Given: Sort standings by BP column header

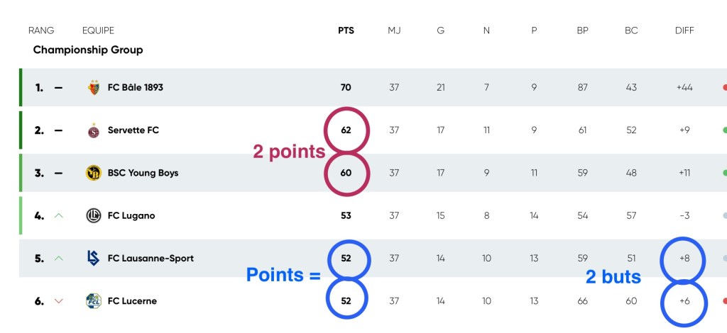Looking at the screenshot, I should [x=583, y=30].
